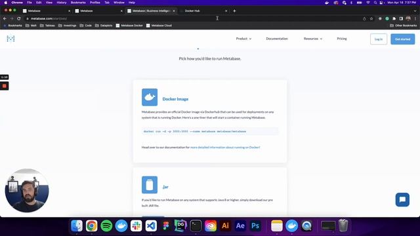Viewport: 420px width, 236px height.
Task: Open Spotify from the dock
Action: [106, 226]
